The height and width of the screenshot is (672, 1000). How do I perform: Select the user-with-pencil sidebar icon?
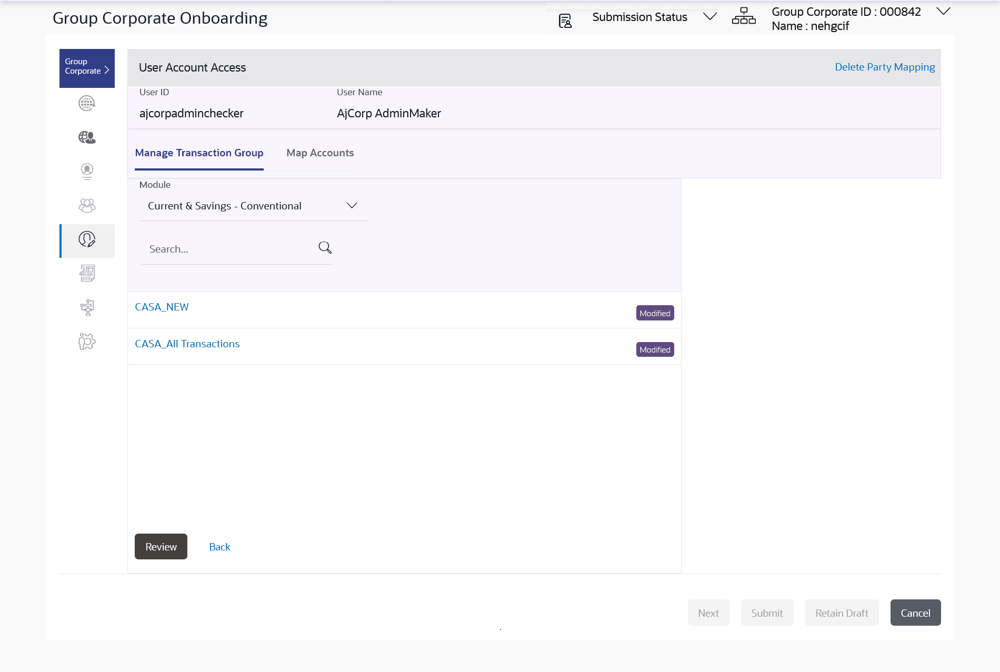pos(87,240)
